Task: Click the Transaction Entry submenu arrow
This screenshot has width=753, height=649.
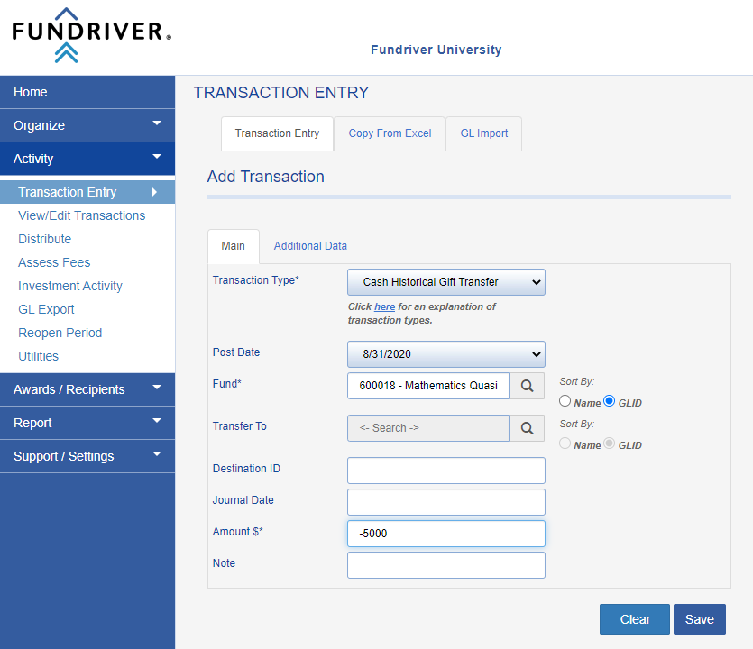Action: (154, 192)
